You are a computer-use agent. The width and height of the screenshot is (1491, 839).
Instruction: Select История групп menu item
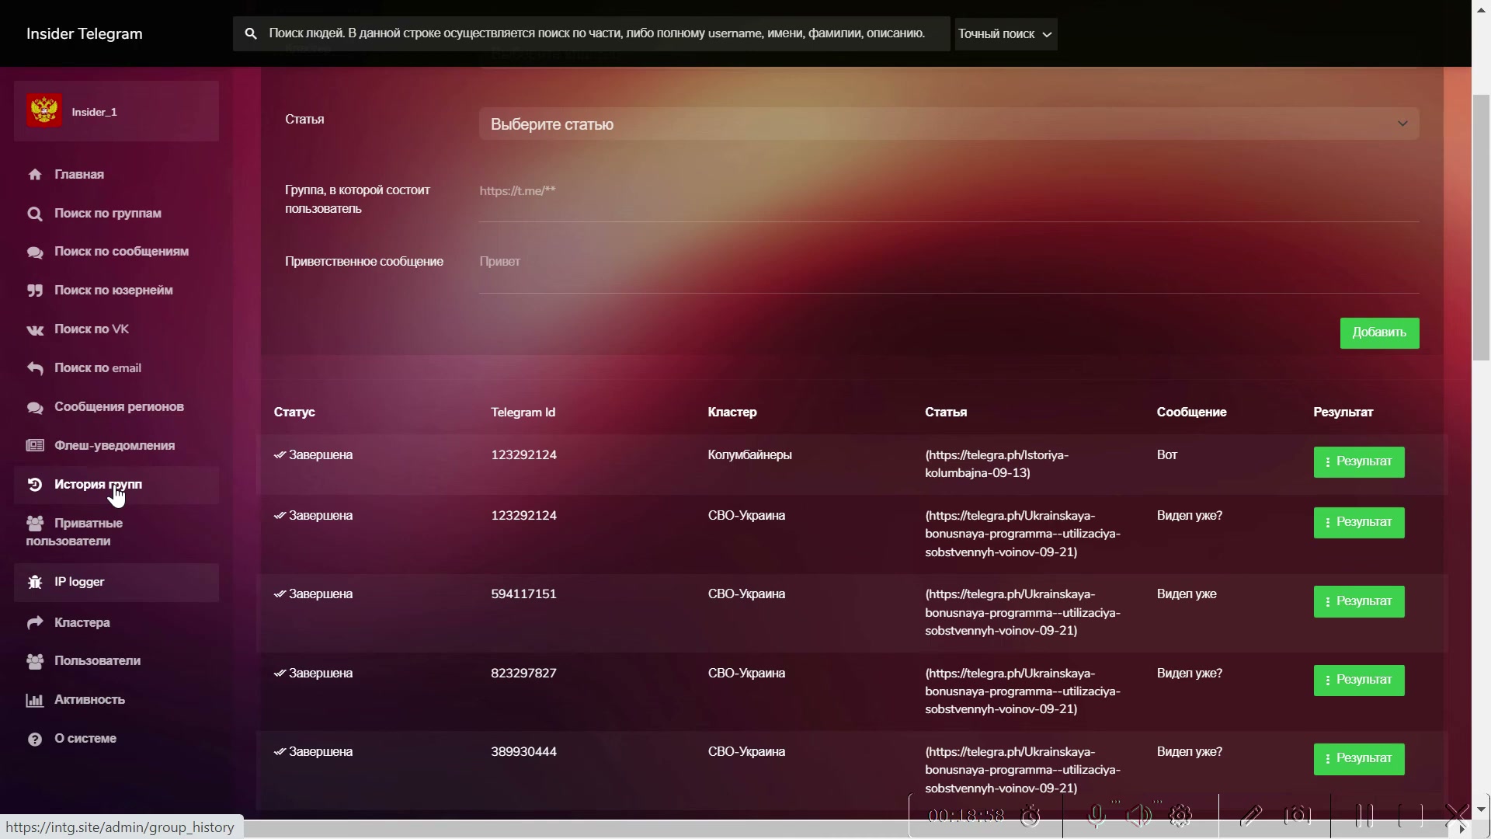(116, 485)
